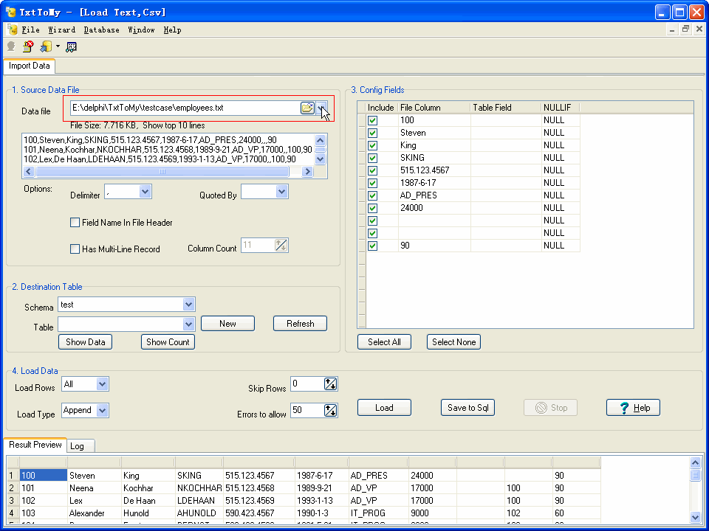
Task: Click result preview scroll up arrow
Action: point(696,462)
